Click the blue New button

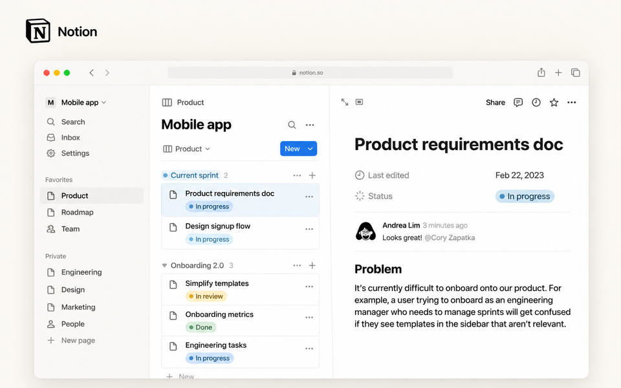tap(292, 149)
